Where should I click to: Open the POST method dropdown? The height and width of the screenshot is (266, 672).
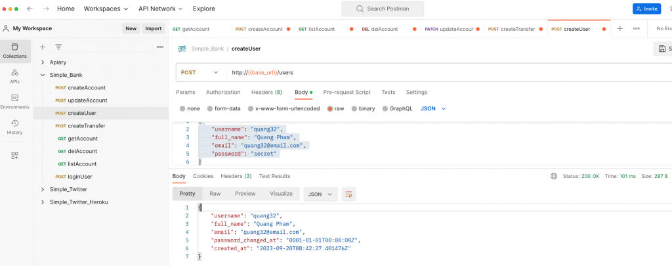tap(200, 72)
